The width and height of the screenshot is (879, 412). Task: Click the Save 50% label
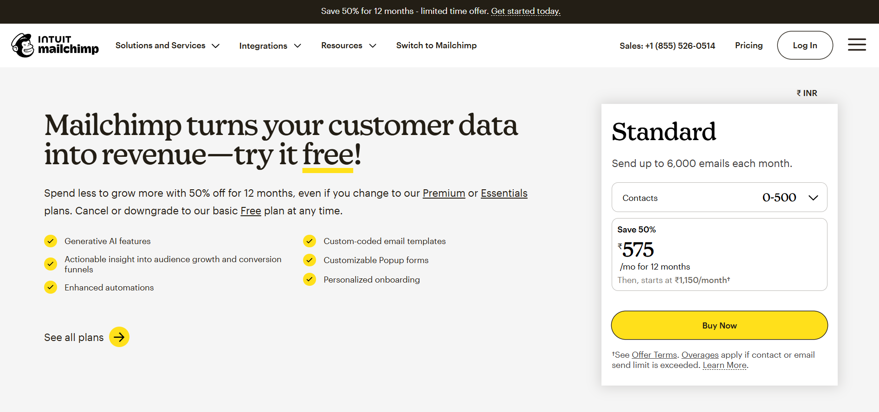(636, 230)
